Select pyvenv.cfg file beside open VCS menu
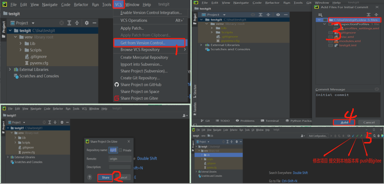 [x=39, y=63]
